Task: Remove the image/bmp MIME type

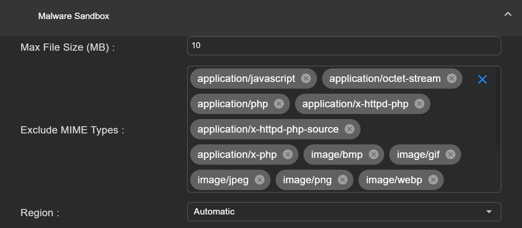Action: (373, 155)
